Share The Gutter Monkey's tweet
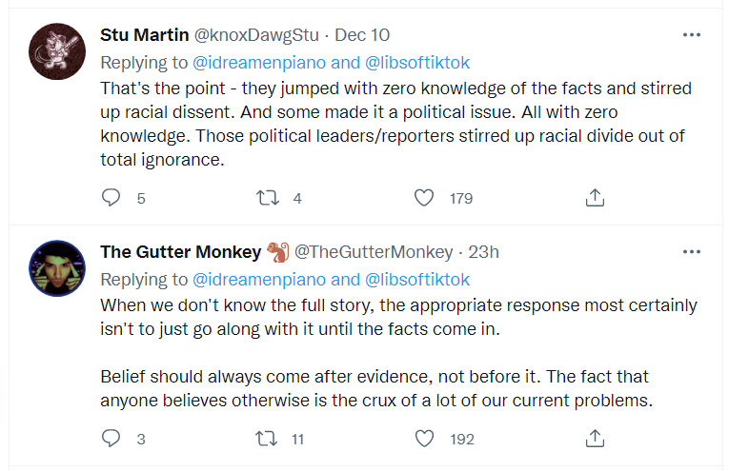This screenshot has width=729, height=471. (x=595, y=439)
